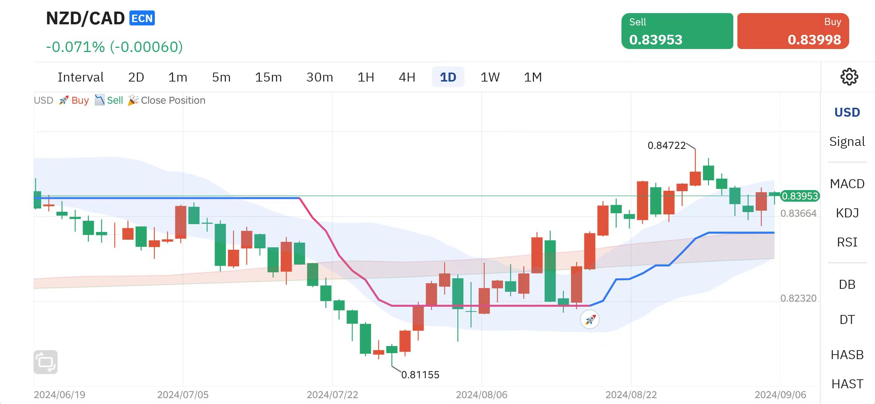Image resolution: width=875 pixels, height=404 pixels.
Task: Toggle the KDJ indicator
Action: (x=847, y=213)
